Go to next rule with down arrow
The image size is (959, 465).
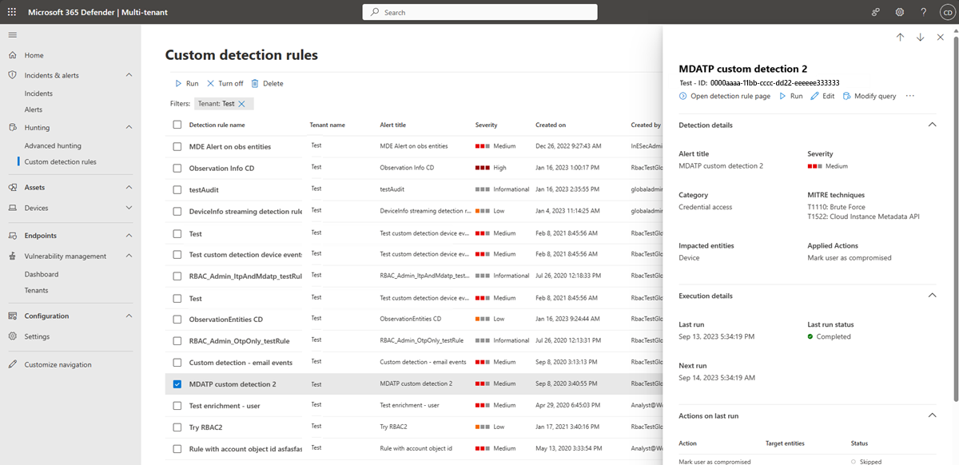point(920,38)
